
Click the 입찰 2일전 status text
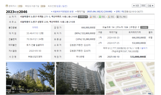point(62,6)
